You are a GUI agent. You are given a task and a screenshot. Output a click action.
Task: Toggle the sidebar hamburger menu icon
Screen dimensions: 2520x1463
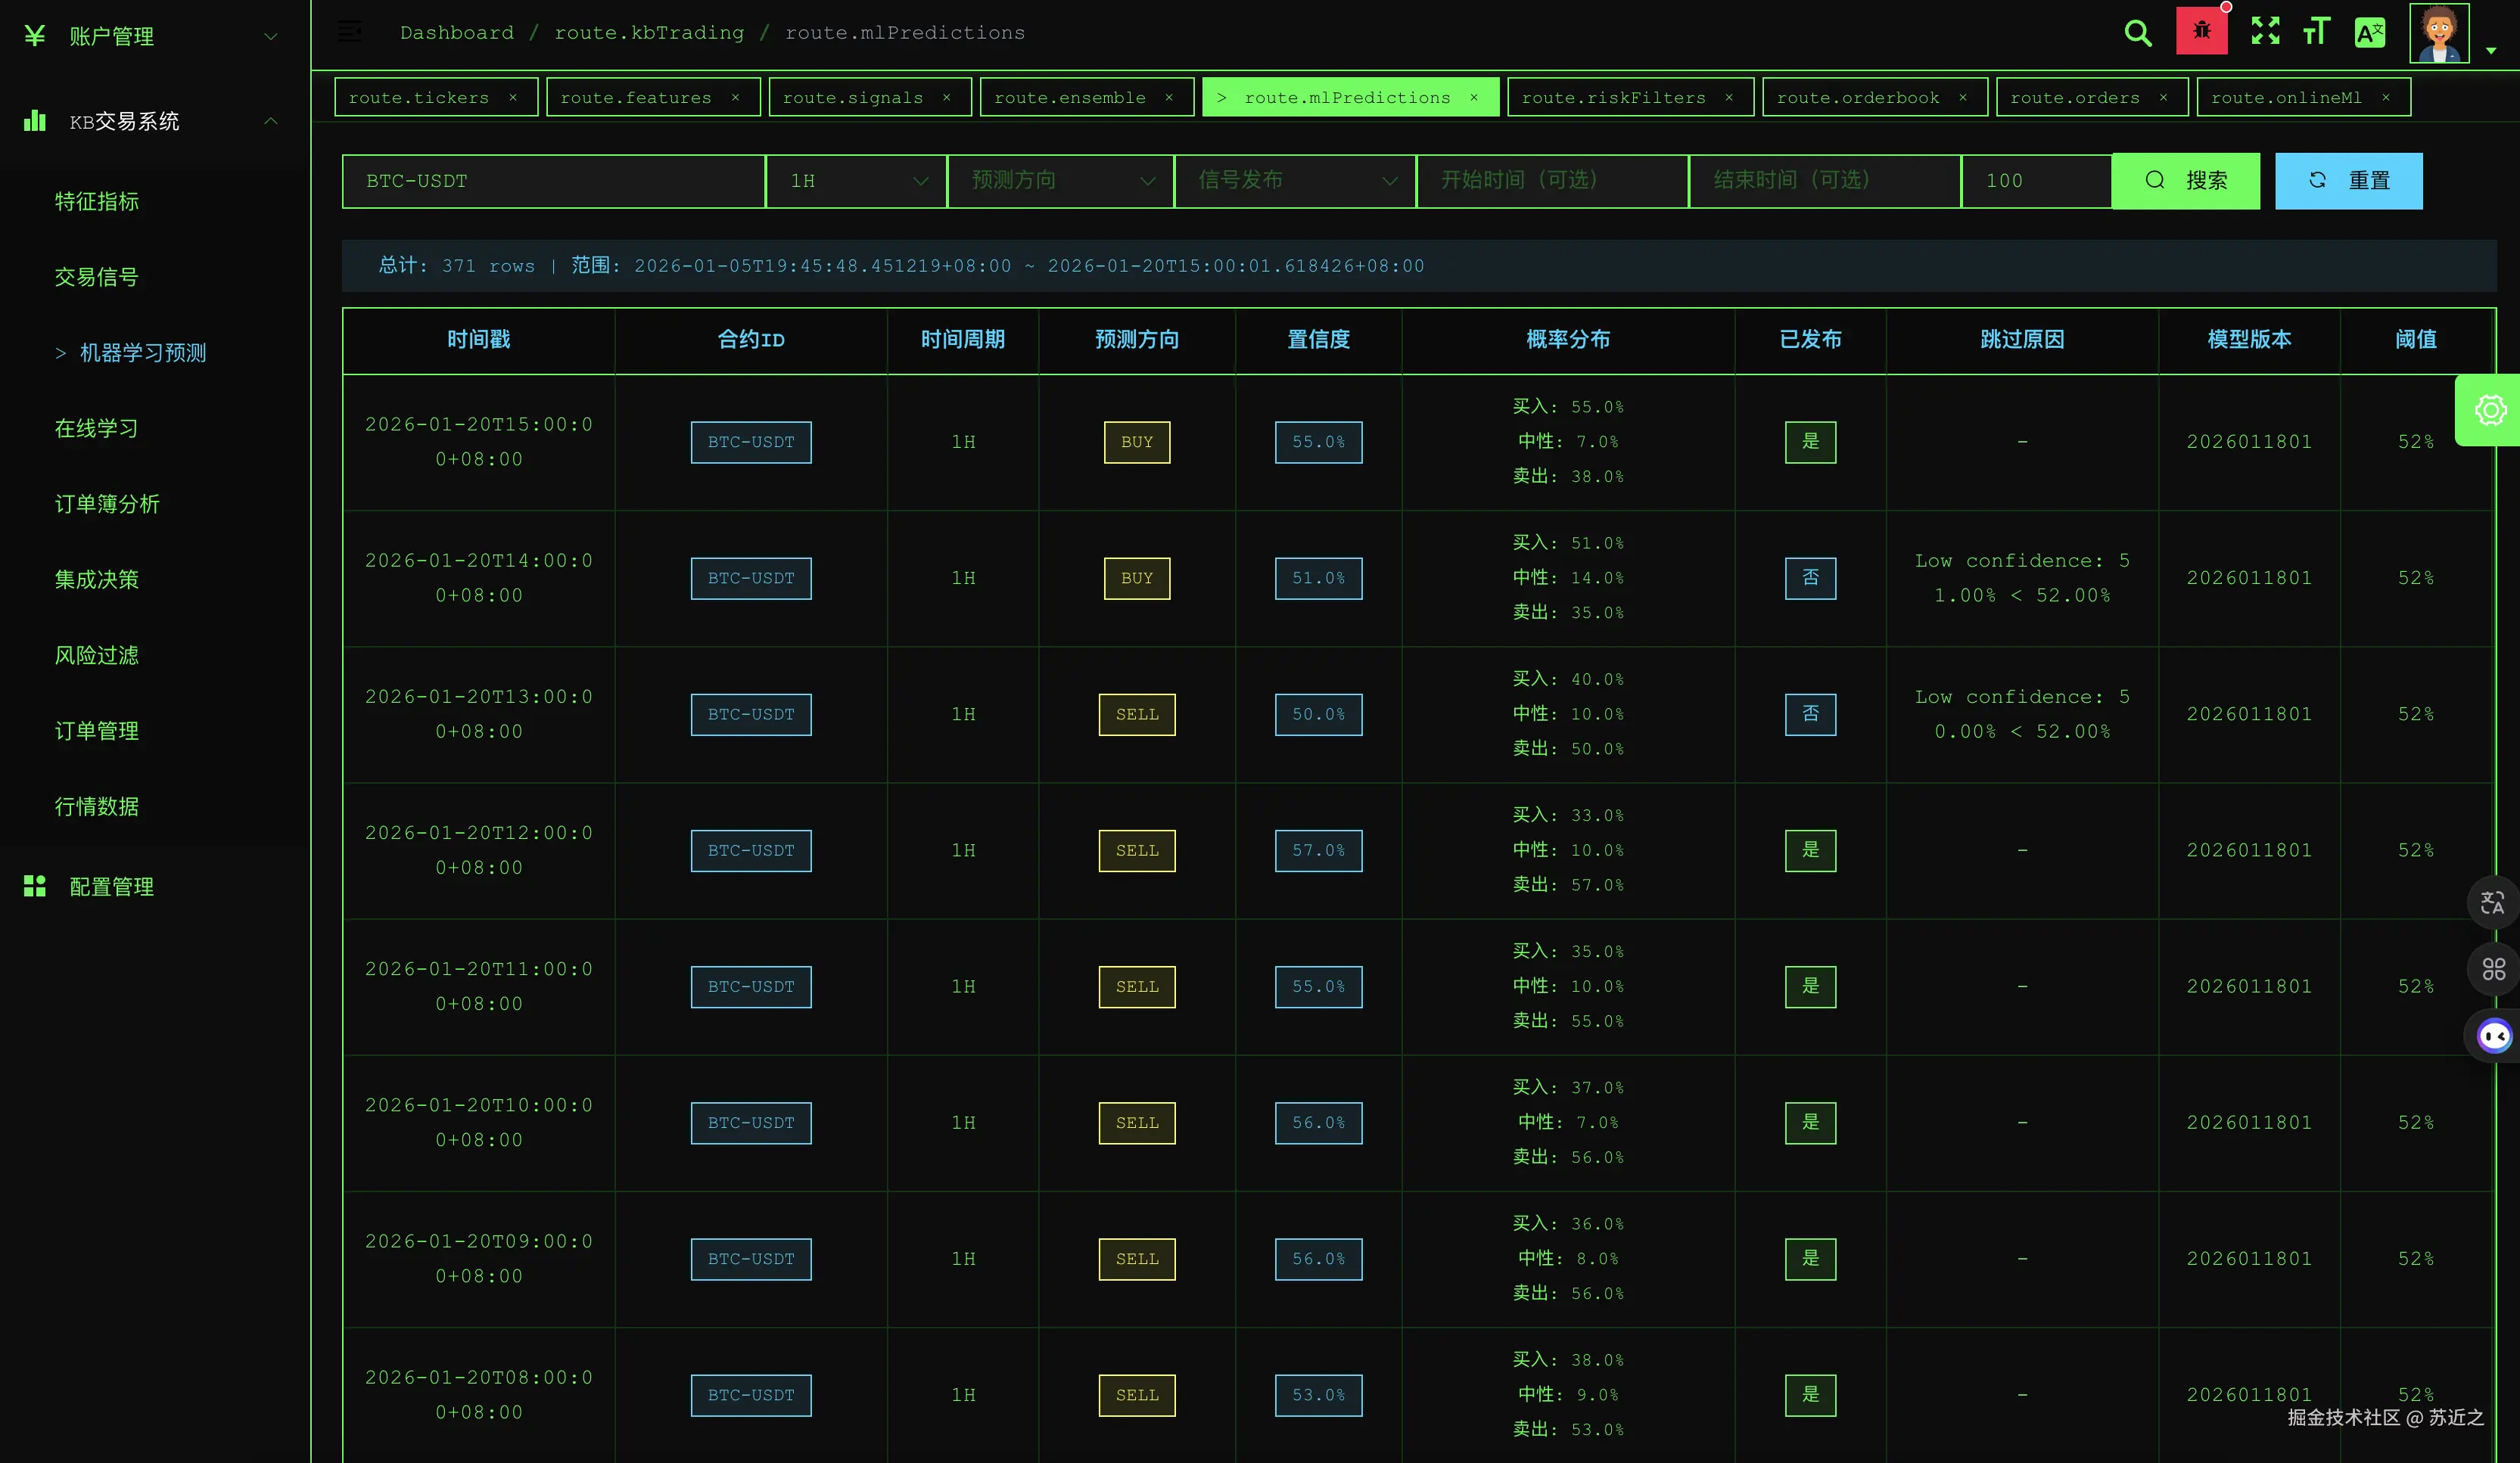(x=349, y=32)
